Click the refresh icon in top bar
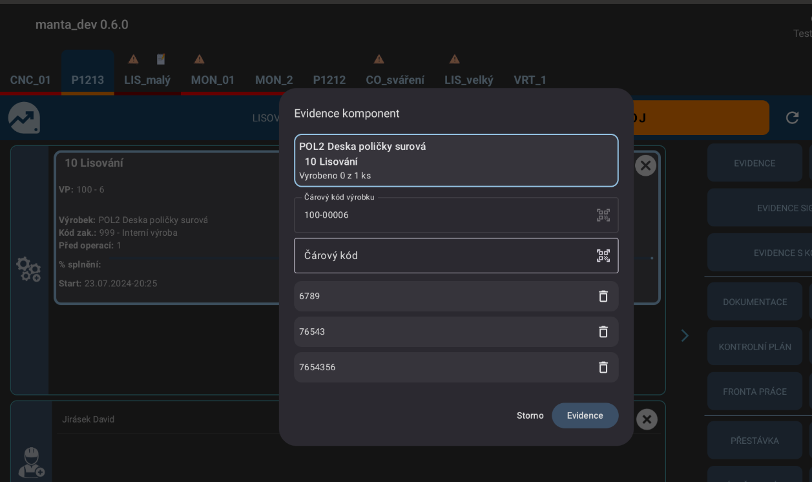The image size is (812, 482). 792,118
